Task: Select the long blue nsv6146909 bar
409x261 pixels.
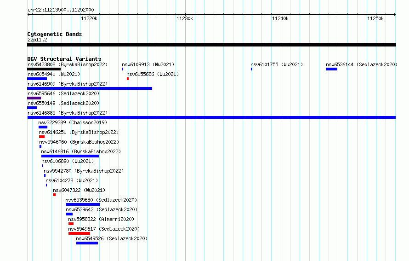Action: click(x=90, y=88)
